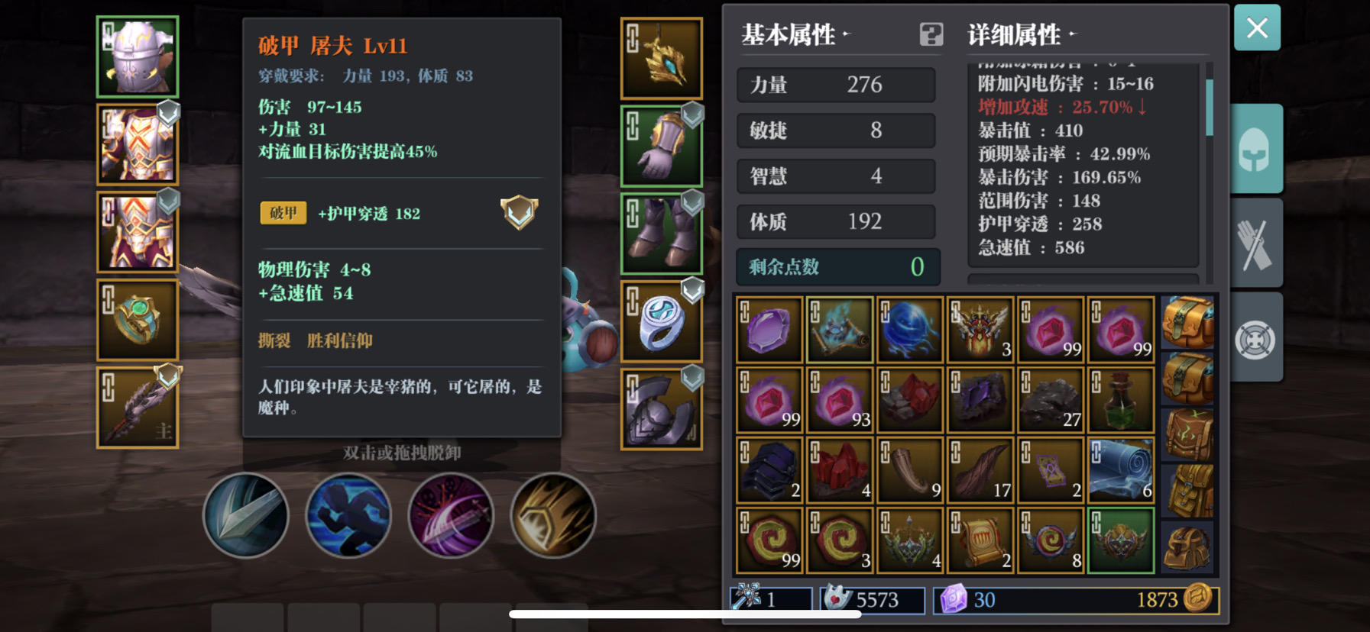Open the help question mark icon
Image resolution: width=1370 pixels, height=632 pixels.
point(931,34)
